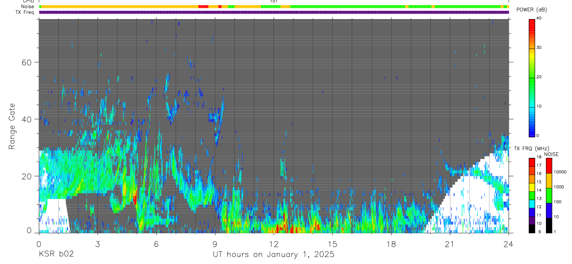Image resolution: width=572 pixels, height=264 pixels.
Task: Click the 21 hour tick label
Action: [450, 244]
